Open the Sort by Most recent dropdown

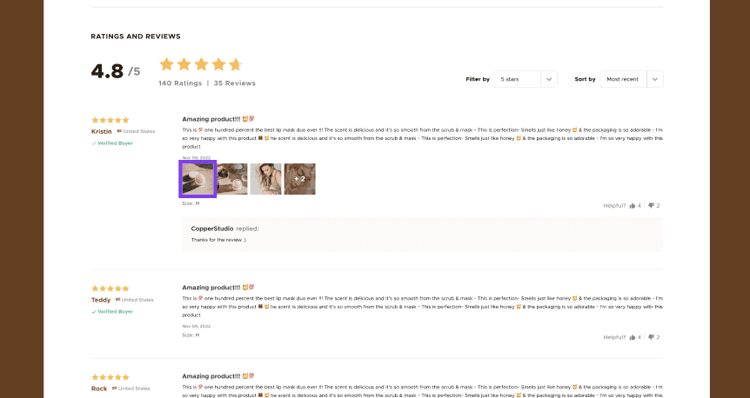(x=632, y=79)
